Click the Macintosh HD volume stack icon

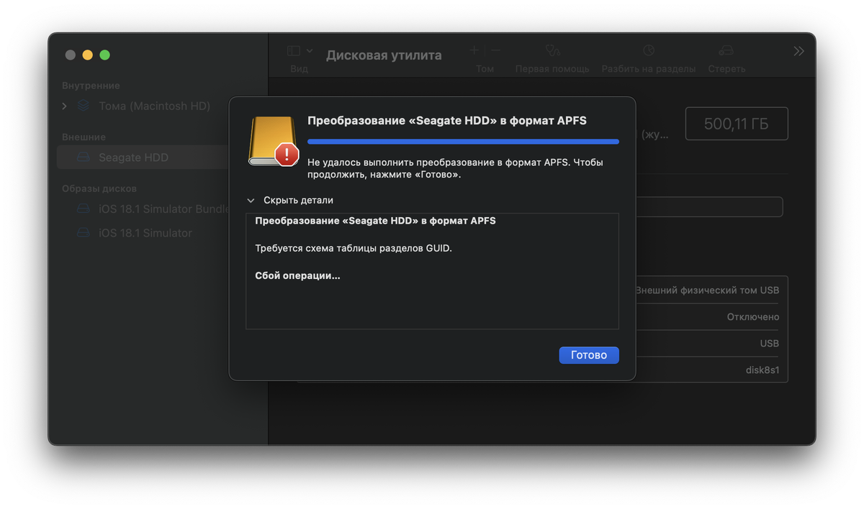pyautogui.click(x=84, y=106)
